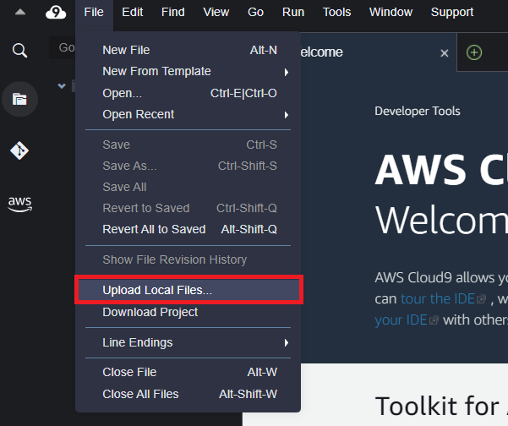Click Show File Revision History

[188, 259]
